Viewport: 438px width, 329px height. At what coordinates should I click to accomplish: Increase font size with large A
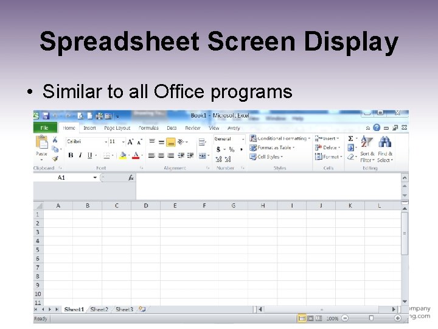(x=130, y=142)
